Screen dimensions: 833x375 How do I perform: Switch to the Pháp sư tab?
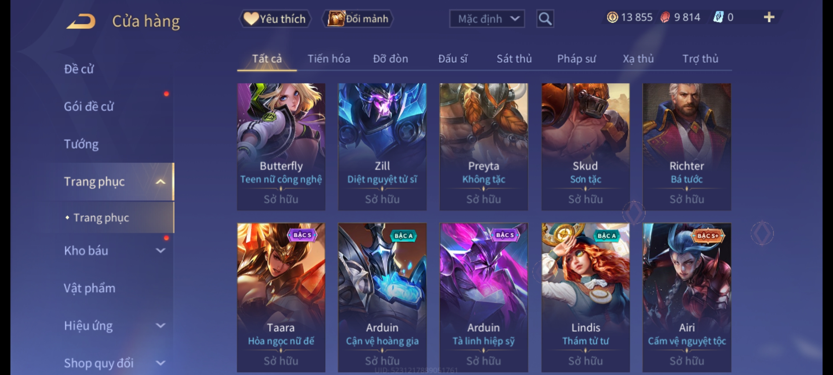[577, 59]
